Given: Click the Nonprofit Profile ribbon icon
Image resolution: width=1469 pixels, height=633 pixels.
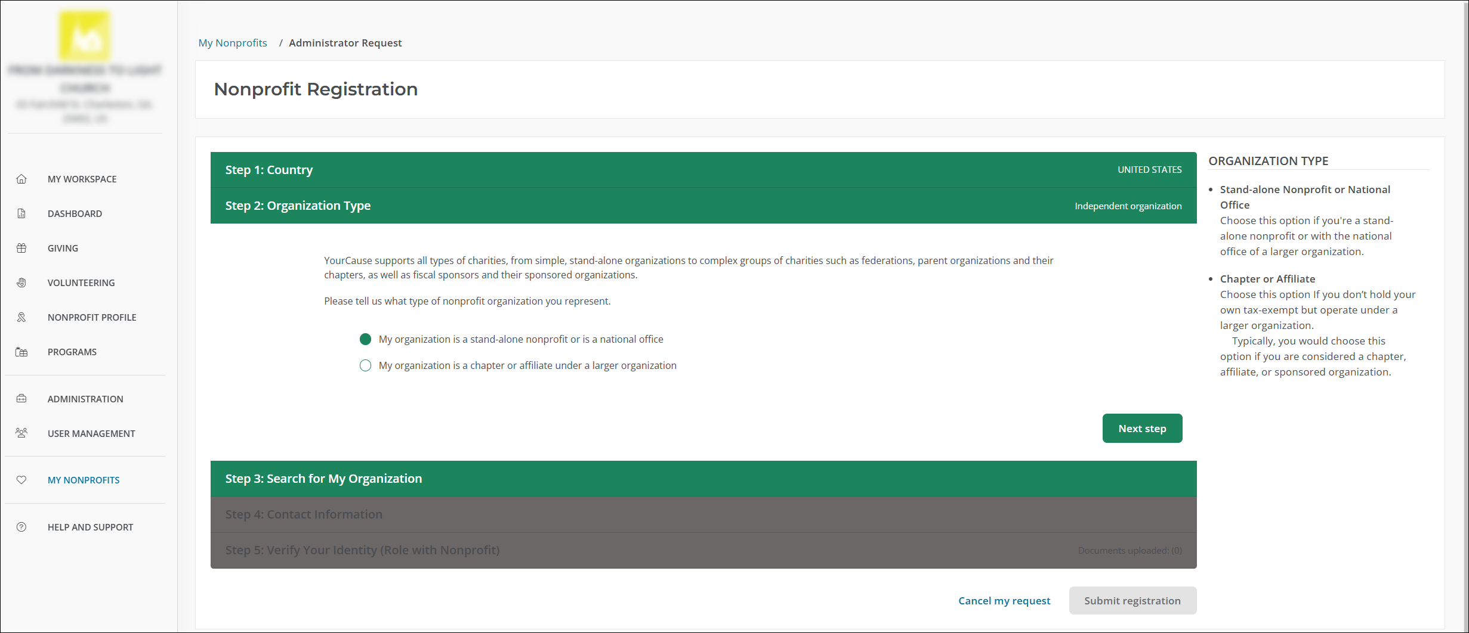Looking at the screenshot, I should coord(21,317).
